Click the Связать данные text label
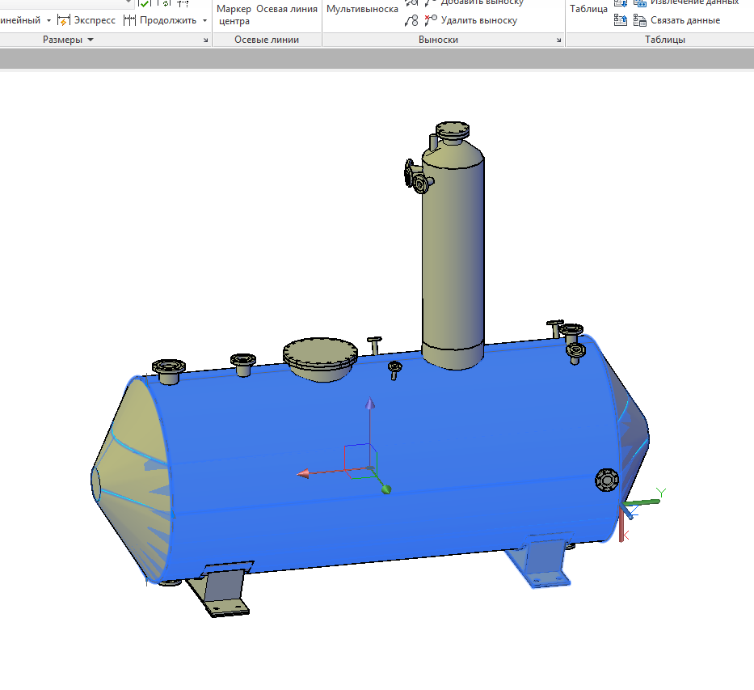The image size is (754, 690). pyautogui.click(x=685, y=21)
